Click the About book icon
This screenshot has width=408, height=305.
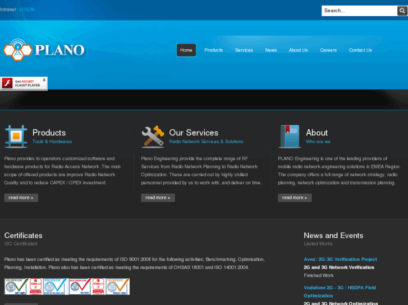pos(290,137)
